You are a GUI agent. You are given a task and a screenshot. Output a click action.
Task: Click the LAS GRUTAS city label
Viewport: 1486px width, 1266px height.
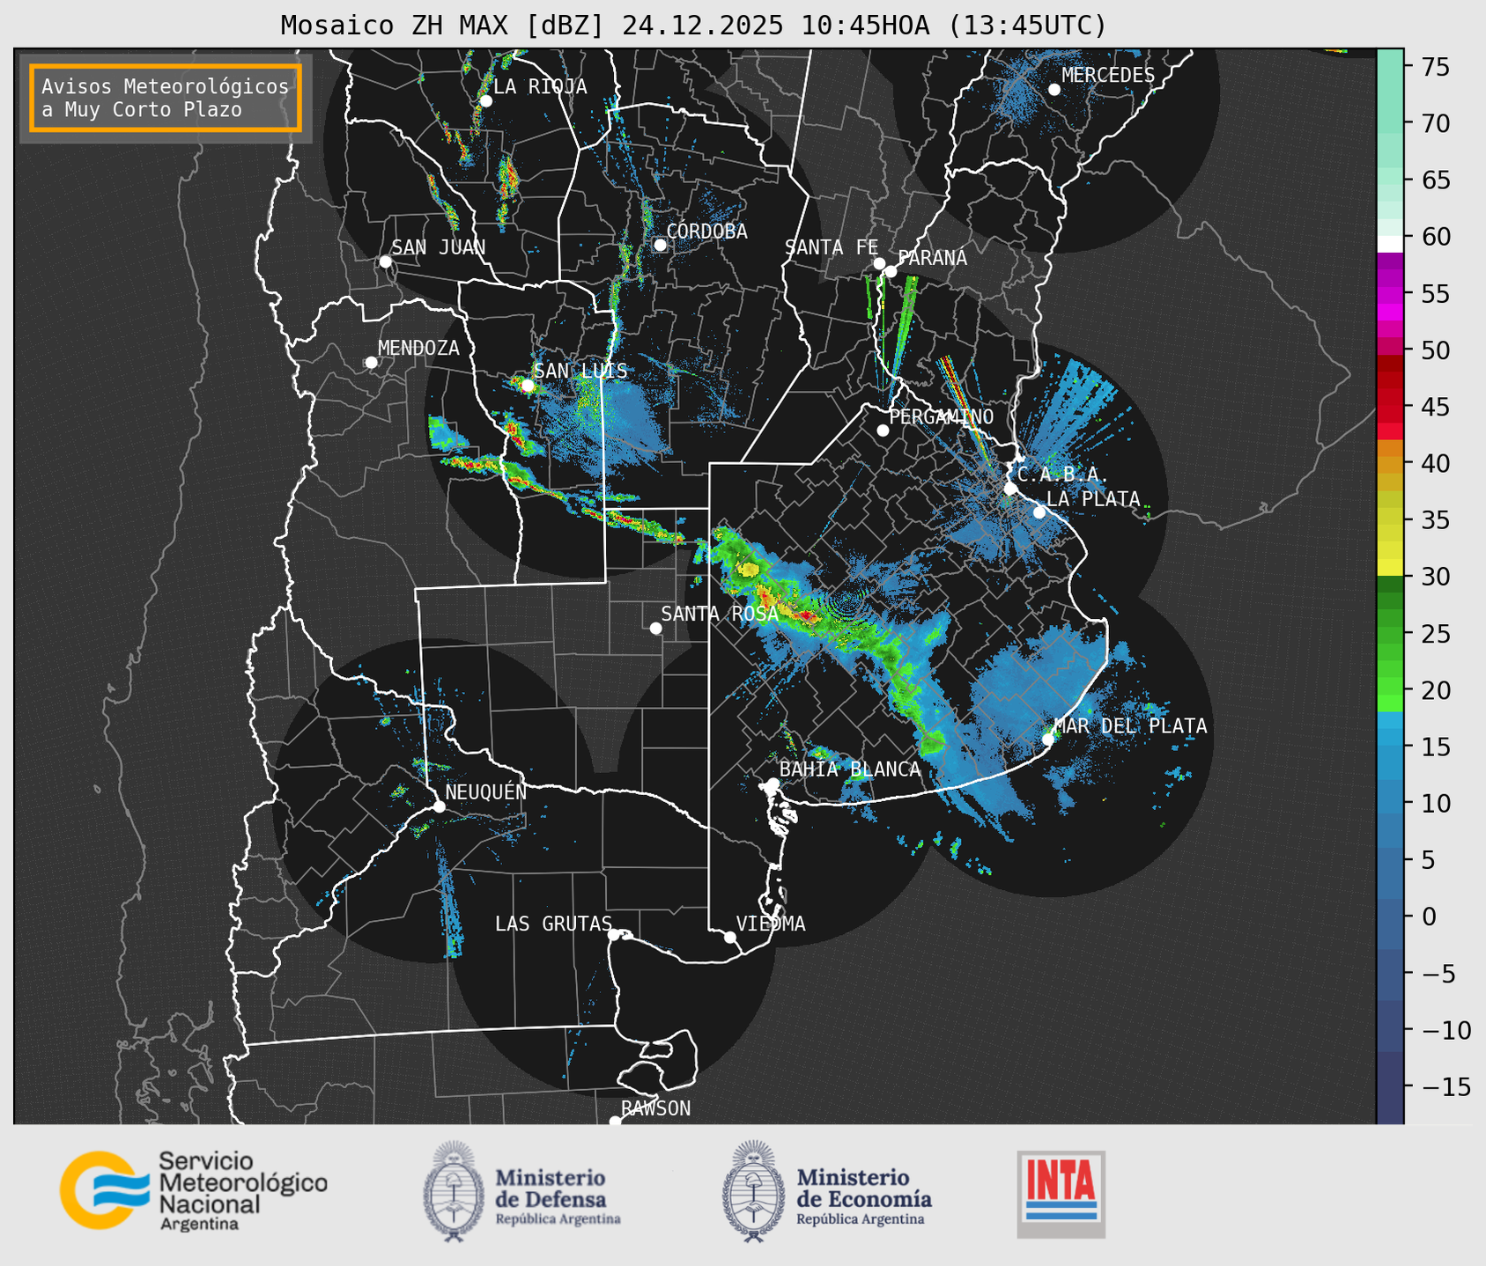553,924
